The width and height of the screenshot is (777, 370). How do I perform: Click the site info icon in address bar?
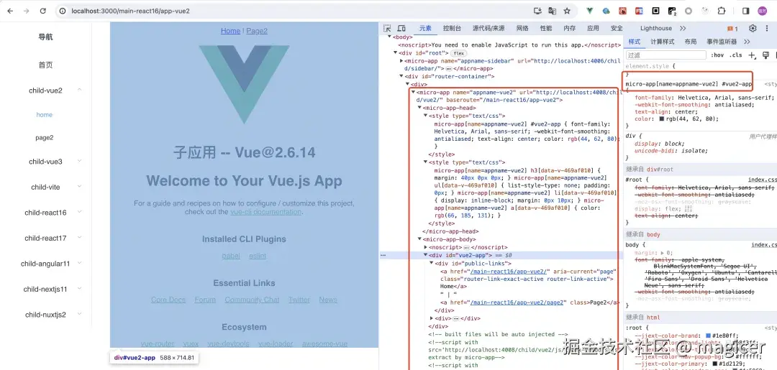[63, 11]
